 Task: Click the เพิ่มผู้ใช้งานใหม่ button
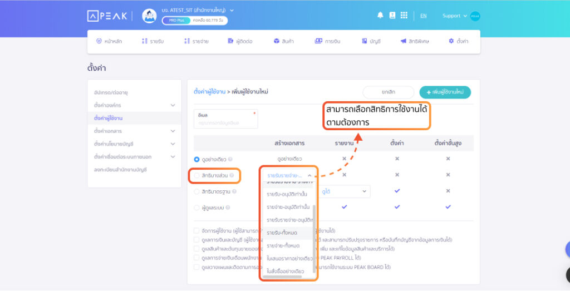point(445,92)
